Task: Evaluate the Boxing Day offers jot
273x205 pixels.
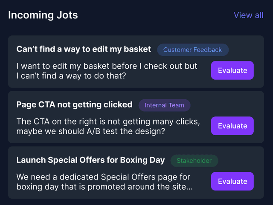Action: [x=232, y=181]
